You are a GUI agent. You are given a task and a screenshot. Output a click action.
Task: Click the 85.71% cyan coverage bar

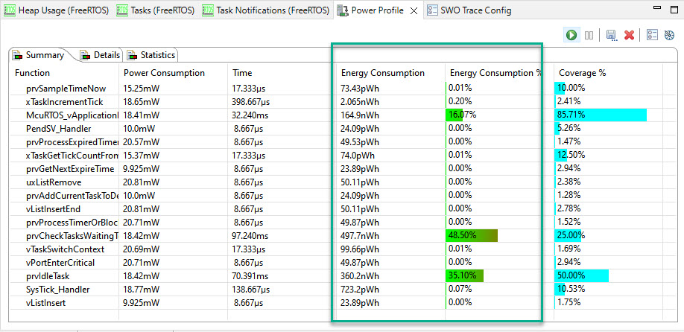601,115
